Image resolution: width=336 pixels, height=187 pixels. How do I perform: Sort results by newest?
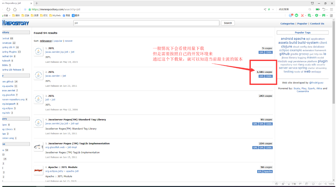click(68, 41)
